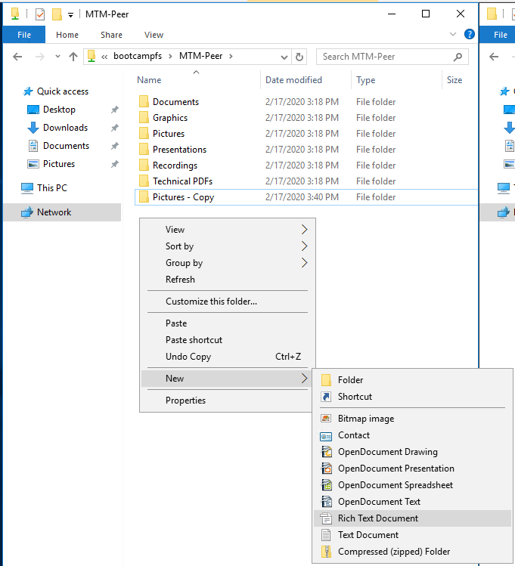The height and width of the screenshot is (566, 515).
Task: Open the Customize Quick Access Toolbar dropdown
Action: [71, 15]
